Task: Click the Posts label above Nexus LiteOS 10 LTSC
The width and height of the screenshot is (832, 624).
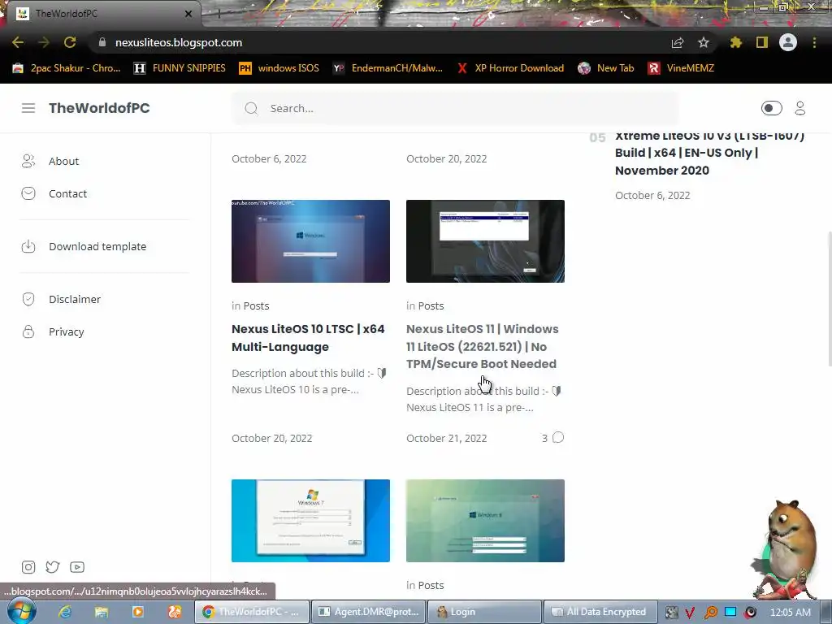Action: (x=256, y=306)
